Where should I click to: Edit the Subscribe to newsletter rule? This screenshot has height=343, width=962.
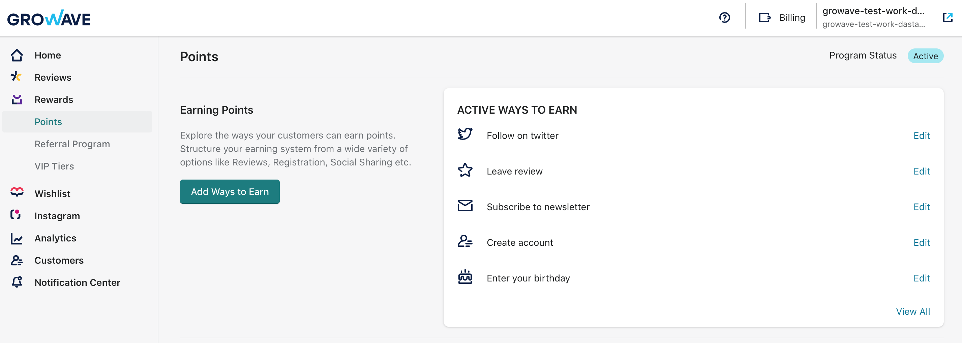coord(921,207)
